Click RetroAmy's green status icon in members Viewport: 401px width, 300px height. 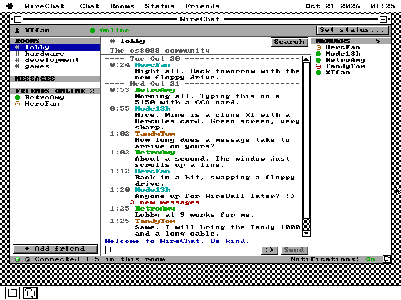coord(318,60)
